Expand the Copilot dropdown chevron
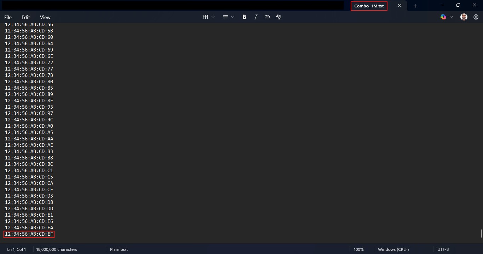 coord(451,17)
